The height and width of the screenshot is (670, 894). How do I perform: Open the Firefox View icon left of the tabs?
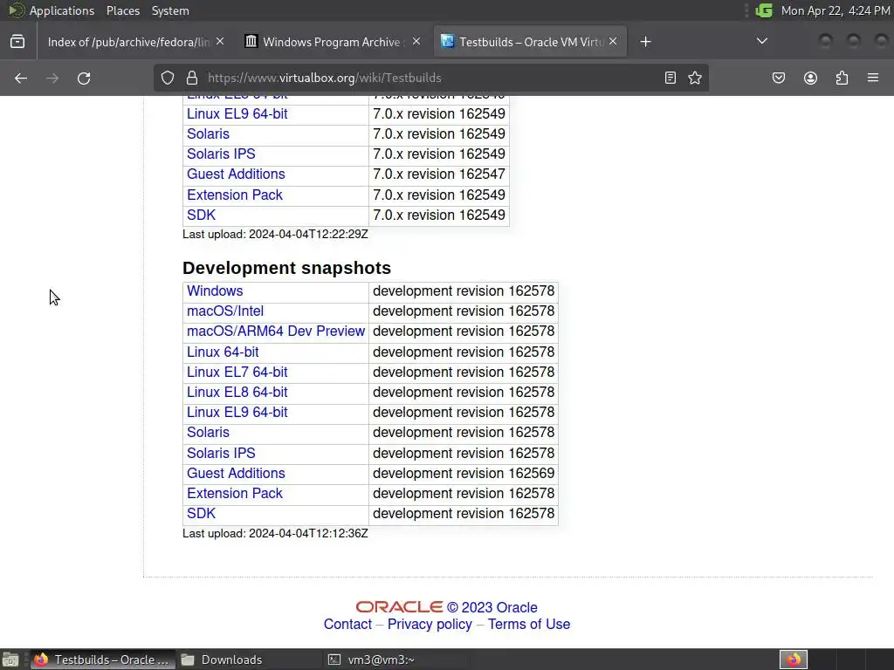(17, 42)
